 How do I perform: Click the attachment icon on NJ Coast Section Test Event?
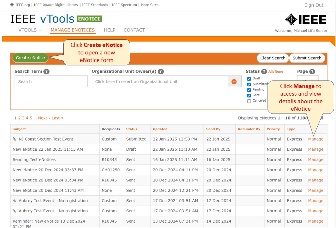pos(15,139)
